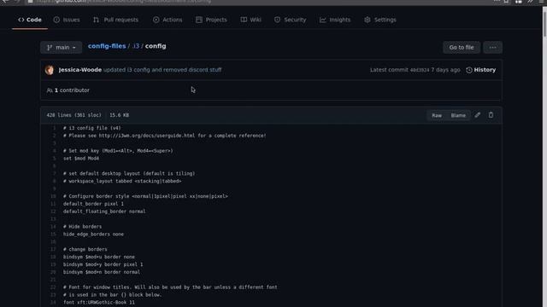Open the Projects tab
The image size is (547, 307).
211,20
